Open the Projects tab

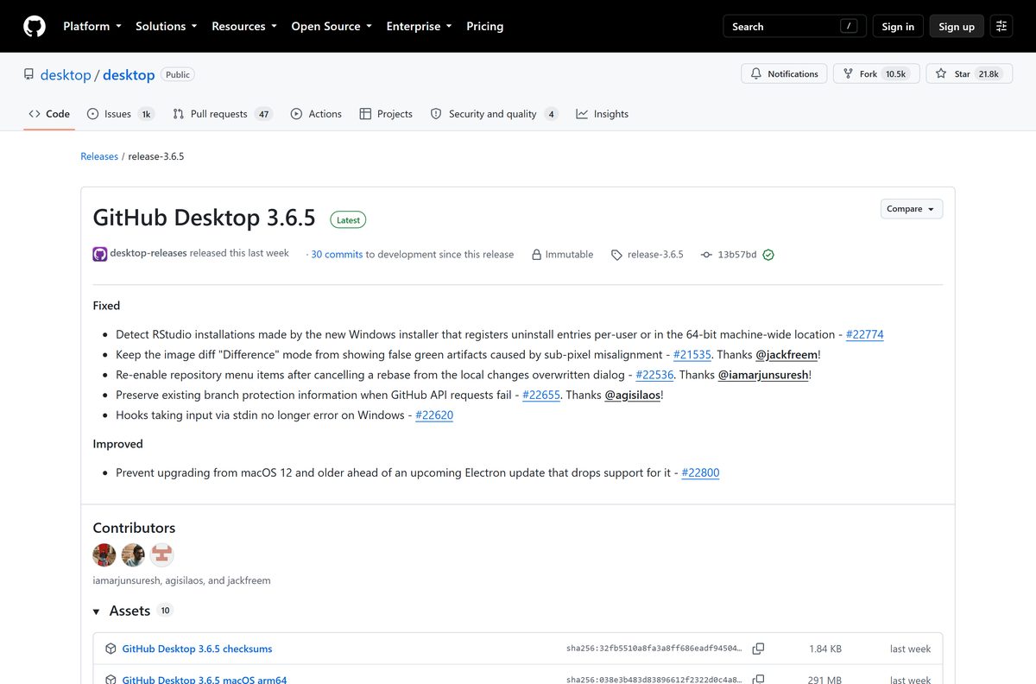(386, 114)
